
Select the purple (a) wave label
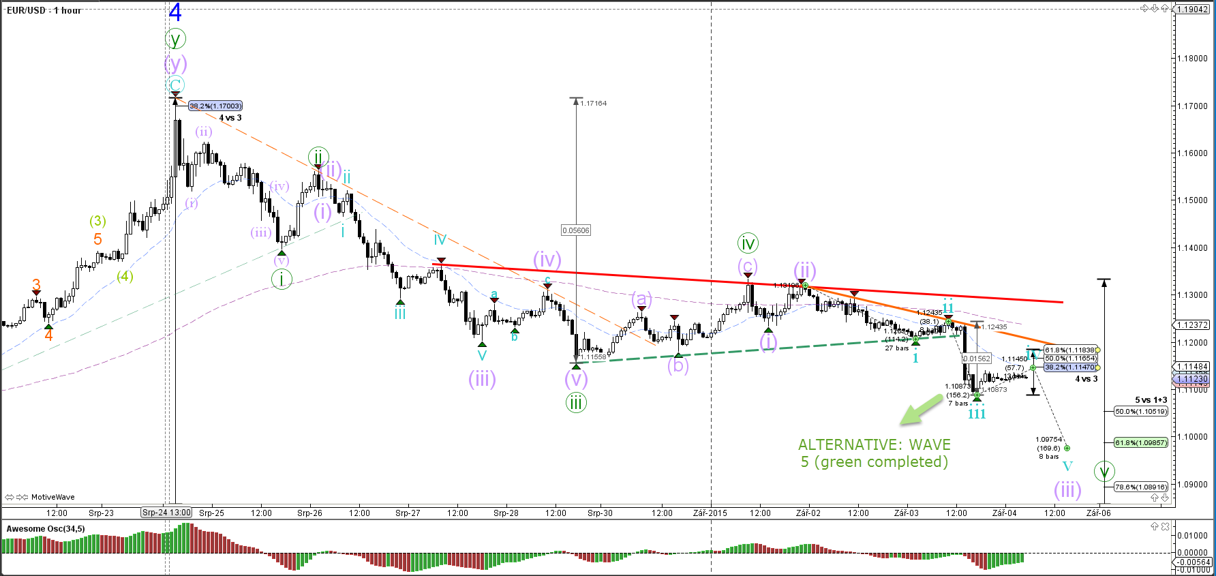pos(641,299)
